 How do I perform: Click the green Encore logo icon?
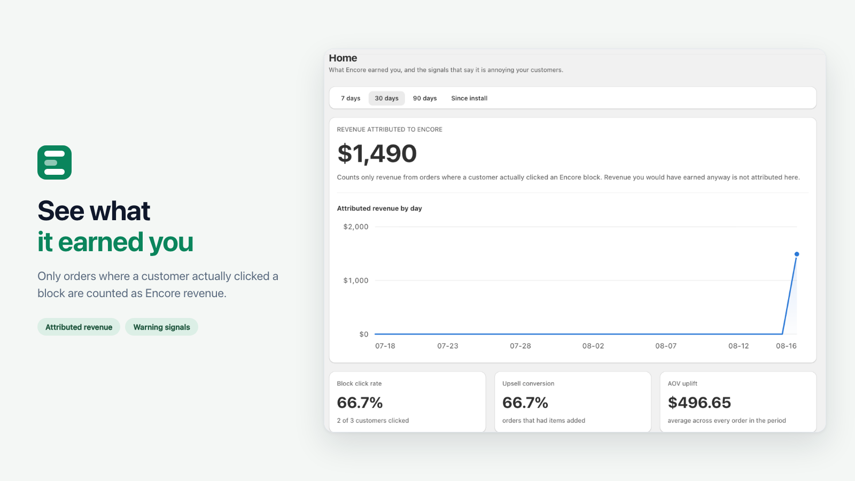coord(55,162)
